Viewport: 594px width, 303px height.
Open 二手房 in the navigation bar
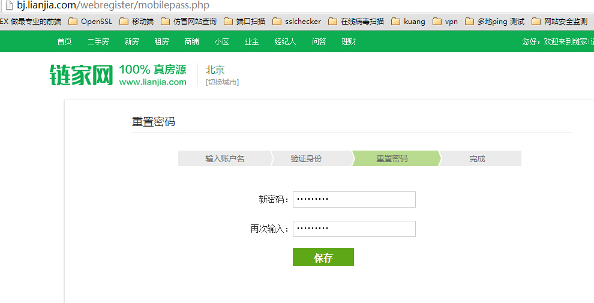point(98,41)
